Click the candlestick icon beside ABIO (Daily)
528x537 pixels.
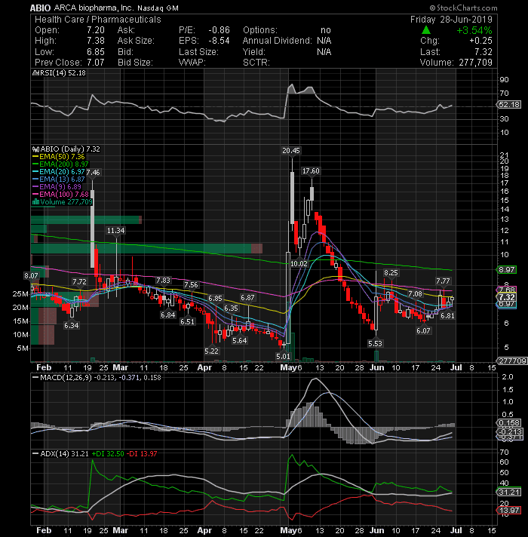tap(35, 149)
